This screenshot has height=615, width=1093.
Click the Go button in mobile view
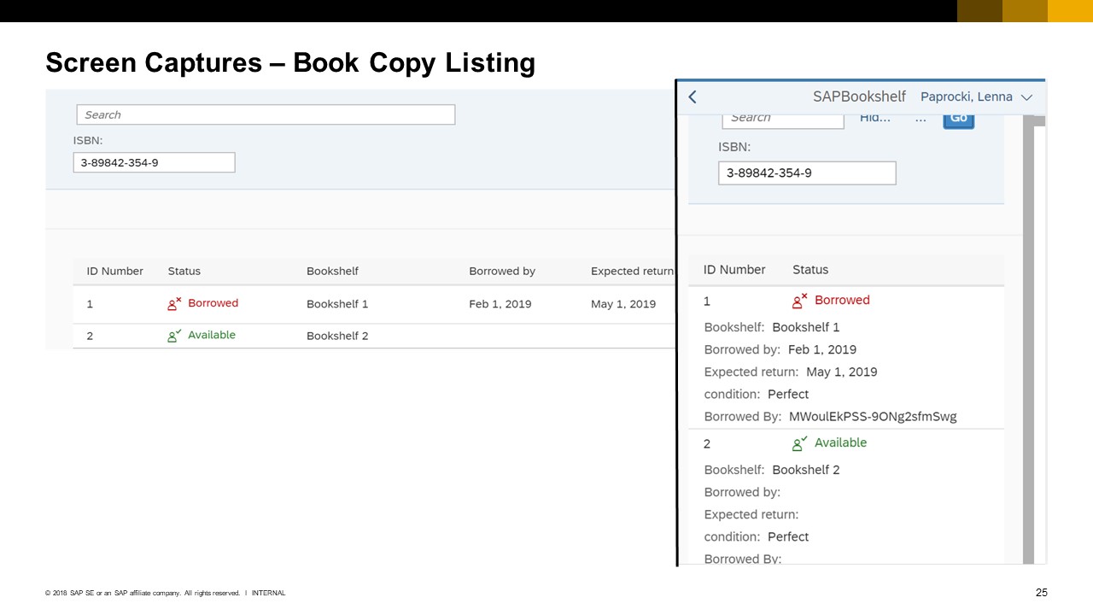959,119
